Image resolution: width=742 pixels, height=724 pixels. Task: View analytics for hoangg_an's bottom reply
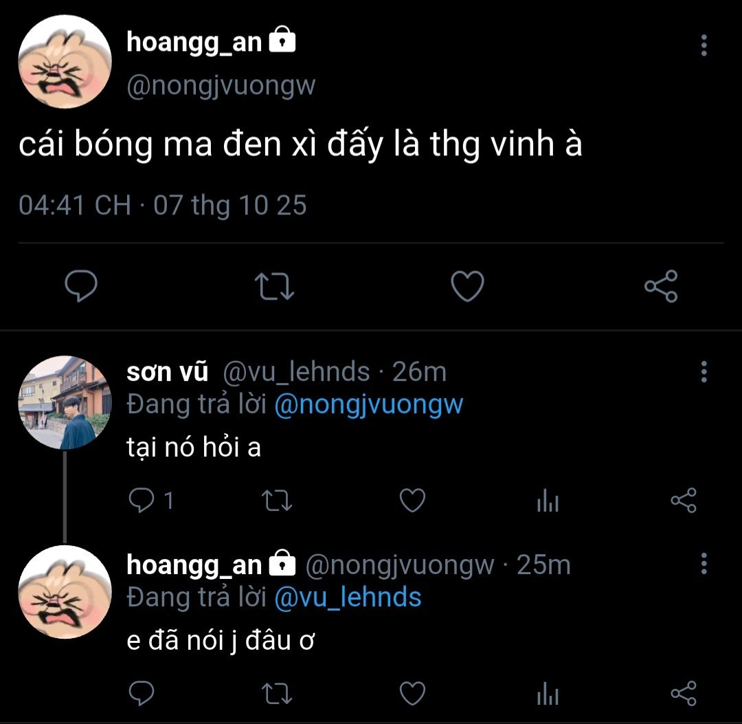click(x=548, y=694)
